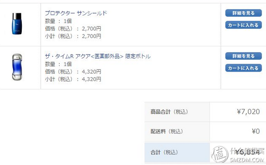
Task: Open the ザ・タイムR アクア 限定ボトル link
Action: [98, 56]
